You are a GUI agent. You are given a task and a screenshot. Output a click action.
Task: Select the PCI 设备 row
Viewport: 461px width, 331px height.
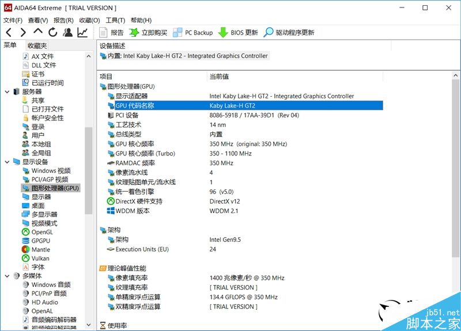point(245,115)
